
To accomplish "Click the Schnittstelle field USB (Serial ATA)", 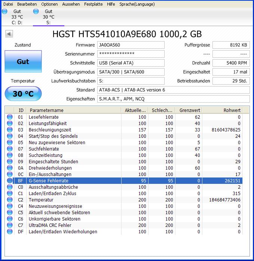I will pyautogui.click(x=131, y=63).
